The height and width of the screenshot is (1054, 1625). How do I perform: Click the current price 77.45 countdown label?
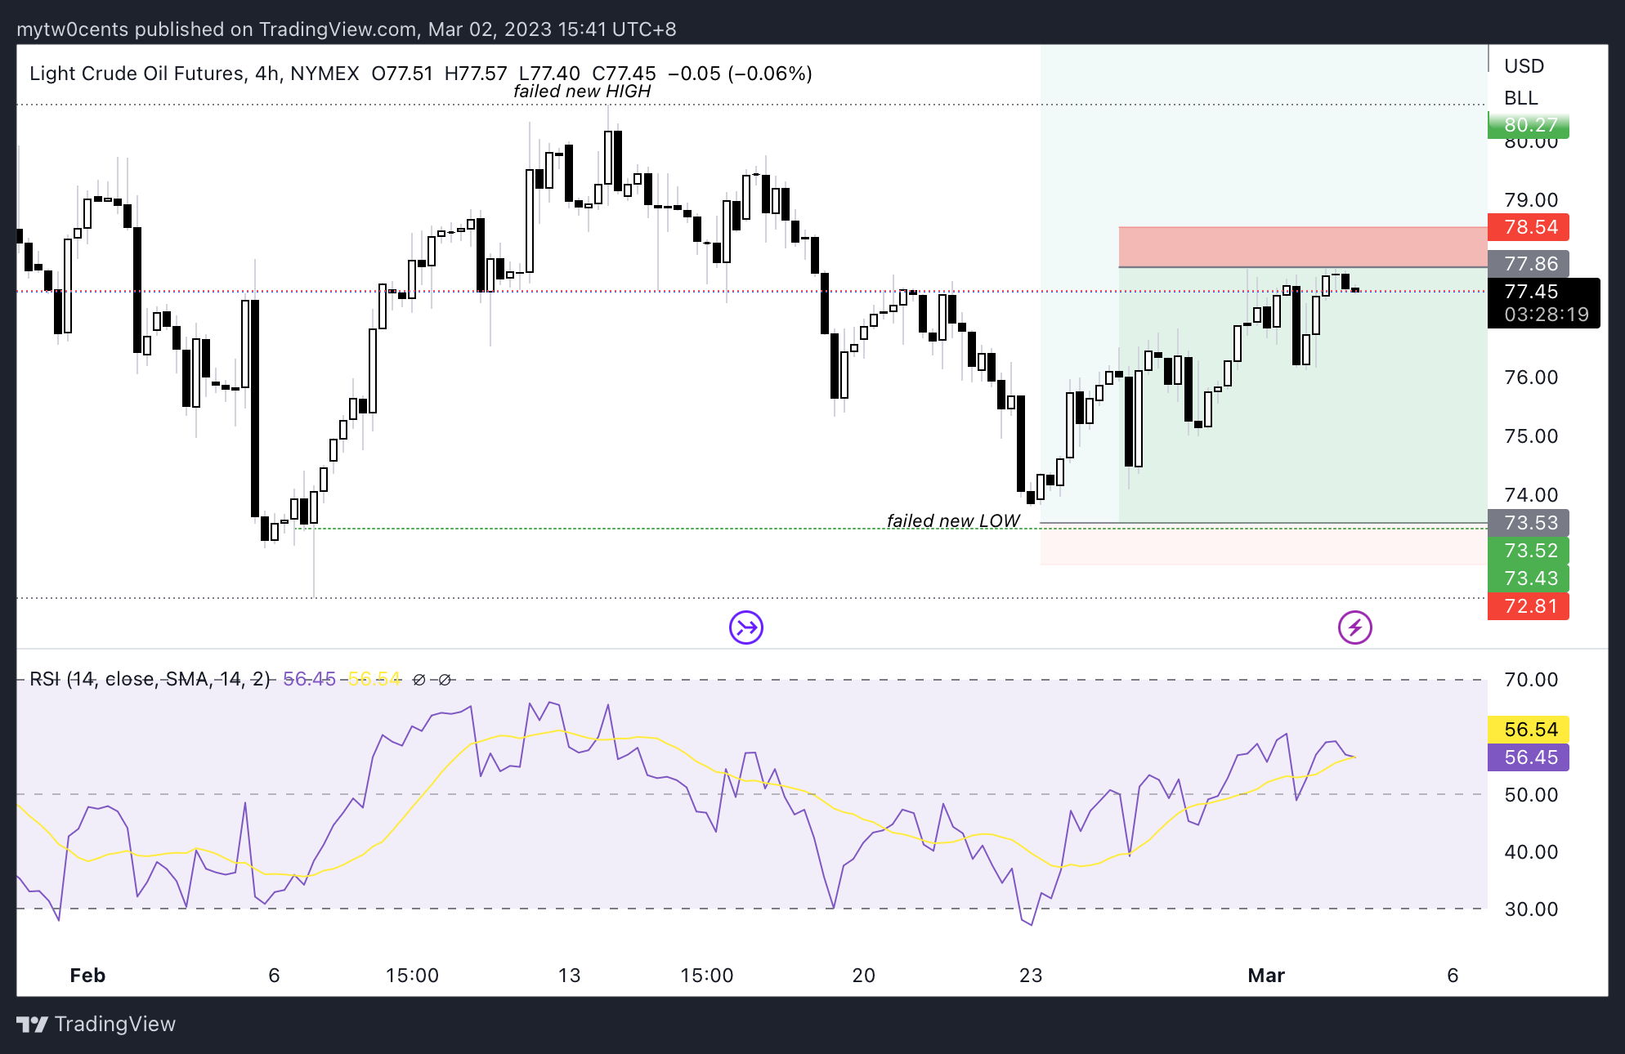click(x=1544, y=303)
